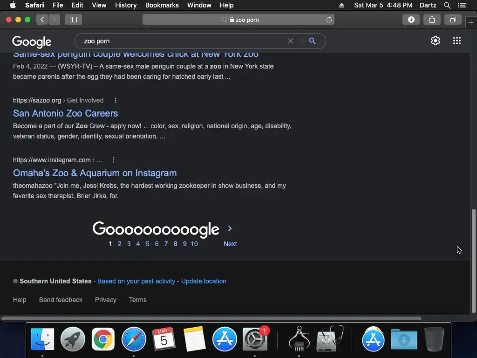Viewport: 477px width, 358px height.
Task: Add a new tab with the plus button
Action: (471, 23)
